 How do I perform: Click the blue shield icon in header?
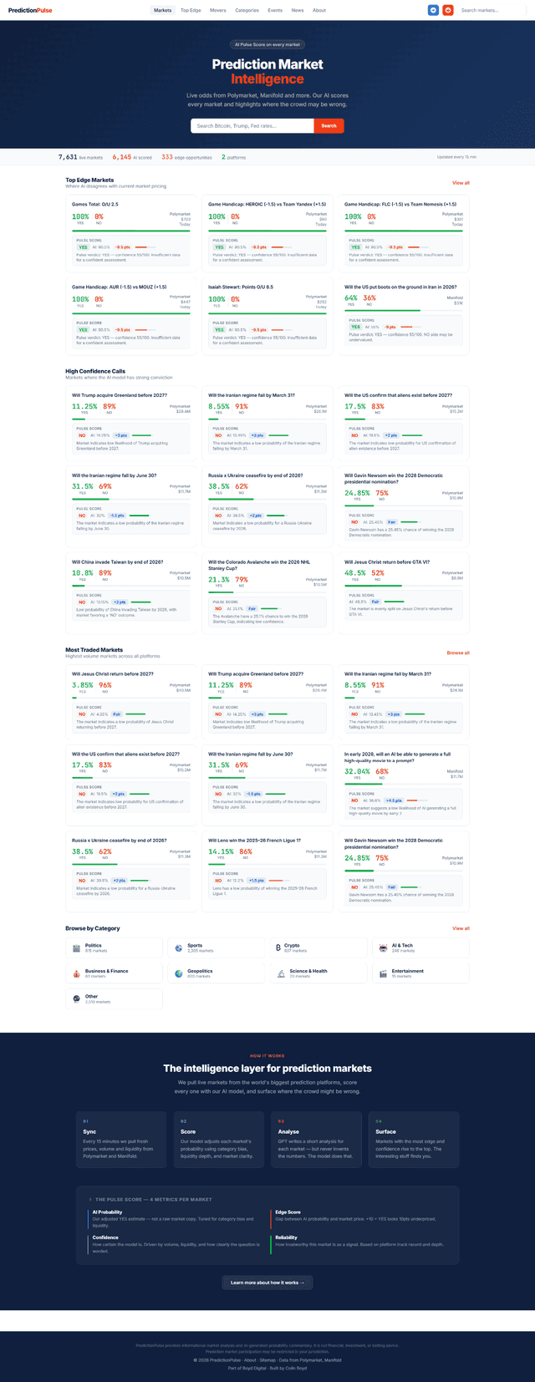(433, 10)
